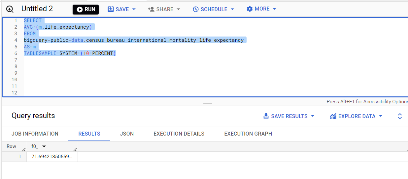Click the save disk icon in the toolbar
Image resolution: width=408 pixels, height=179 pixels.
111,9
